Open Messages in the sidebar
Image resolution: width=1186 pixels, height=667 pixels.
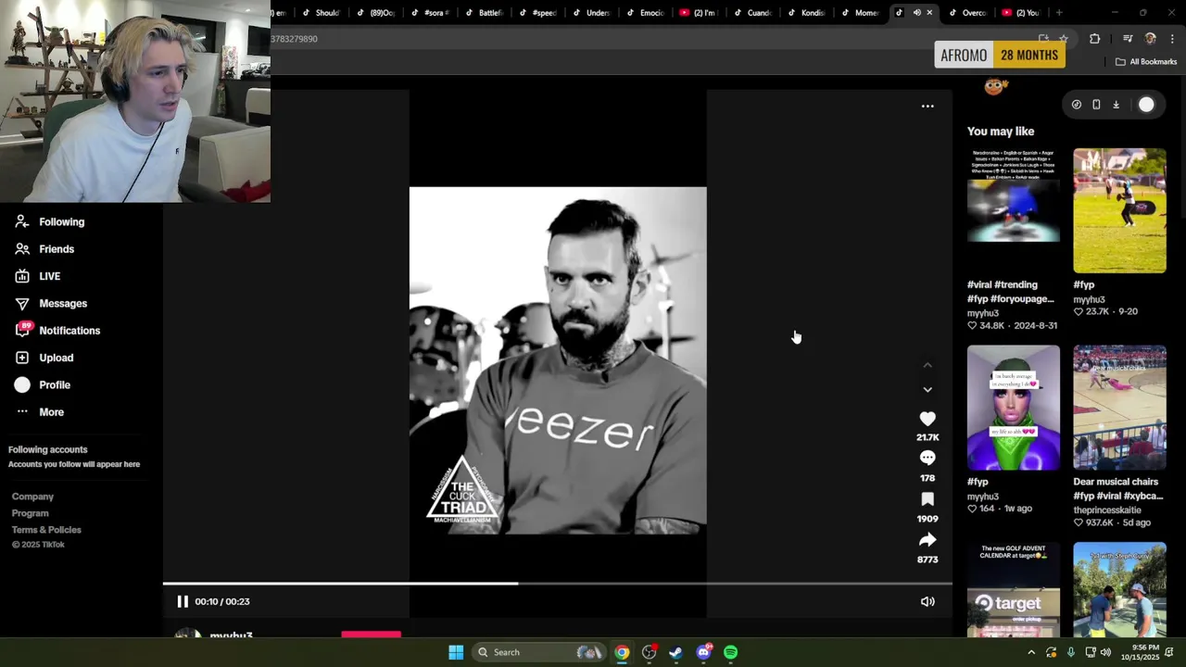click(x=63, y=304)
